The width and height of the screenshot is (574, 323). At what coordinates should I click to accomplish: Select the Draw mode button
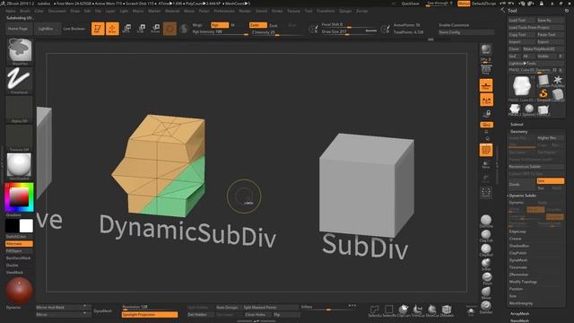112,29
